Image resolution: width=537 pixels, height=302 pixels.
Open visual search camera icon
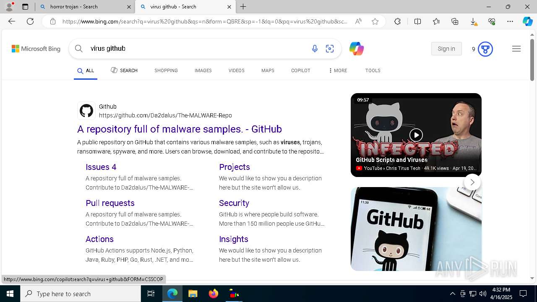(330, 49)
